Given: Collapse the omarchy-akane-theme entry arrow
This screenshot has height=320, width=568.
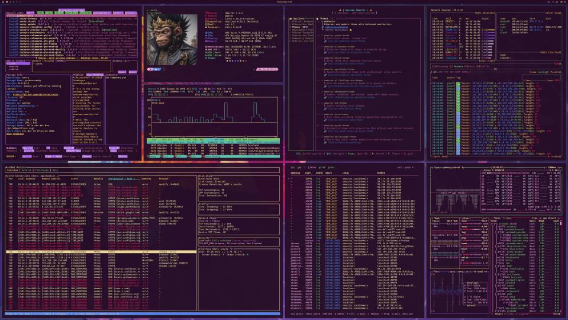Looking at the screenshot, I should pos(322,58).
